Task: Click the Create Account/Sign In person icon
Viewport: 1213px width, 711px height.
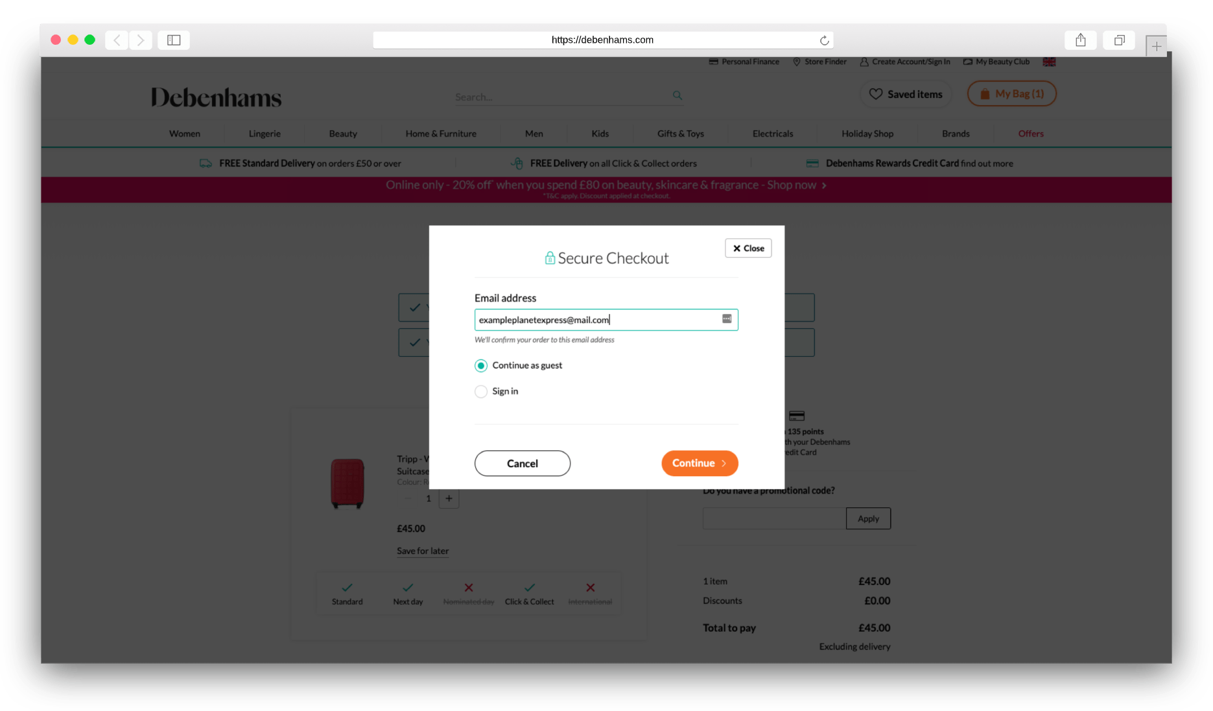Action: tap(864, 62)
